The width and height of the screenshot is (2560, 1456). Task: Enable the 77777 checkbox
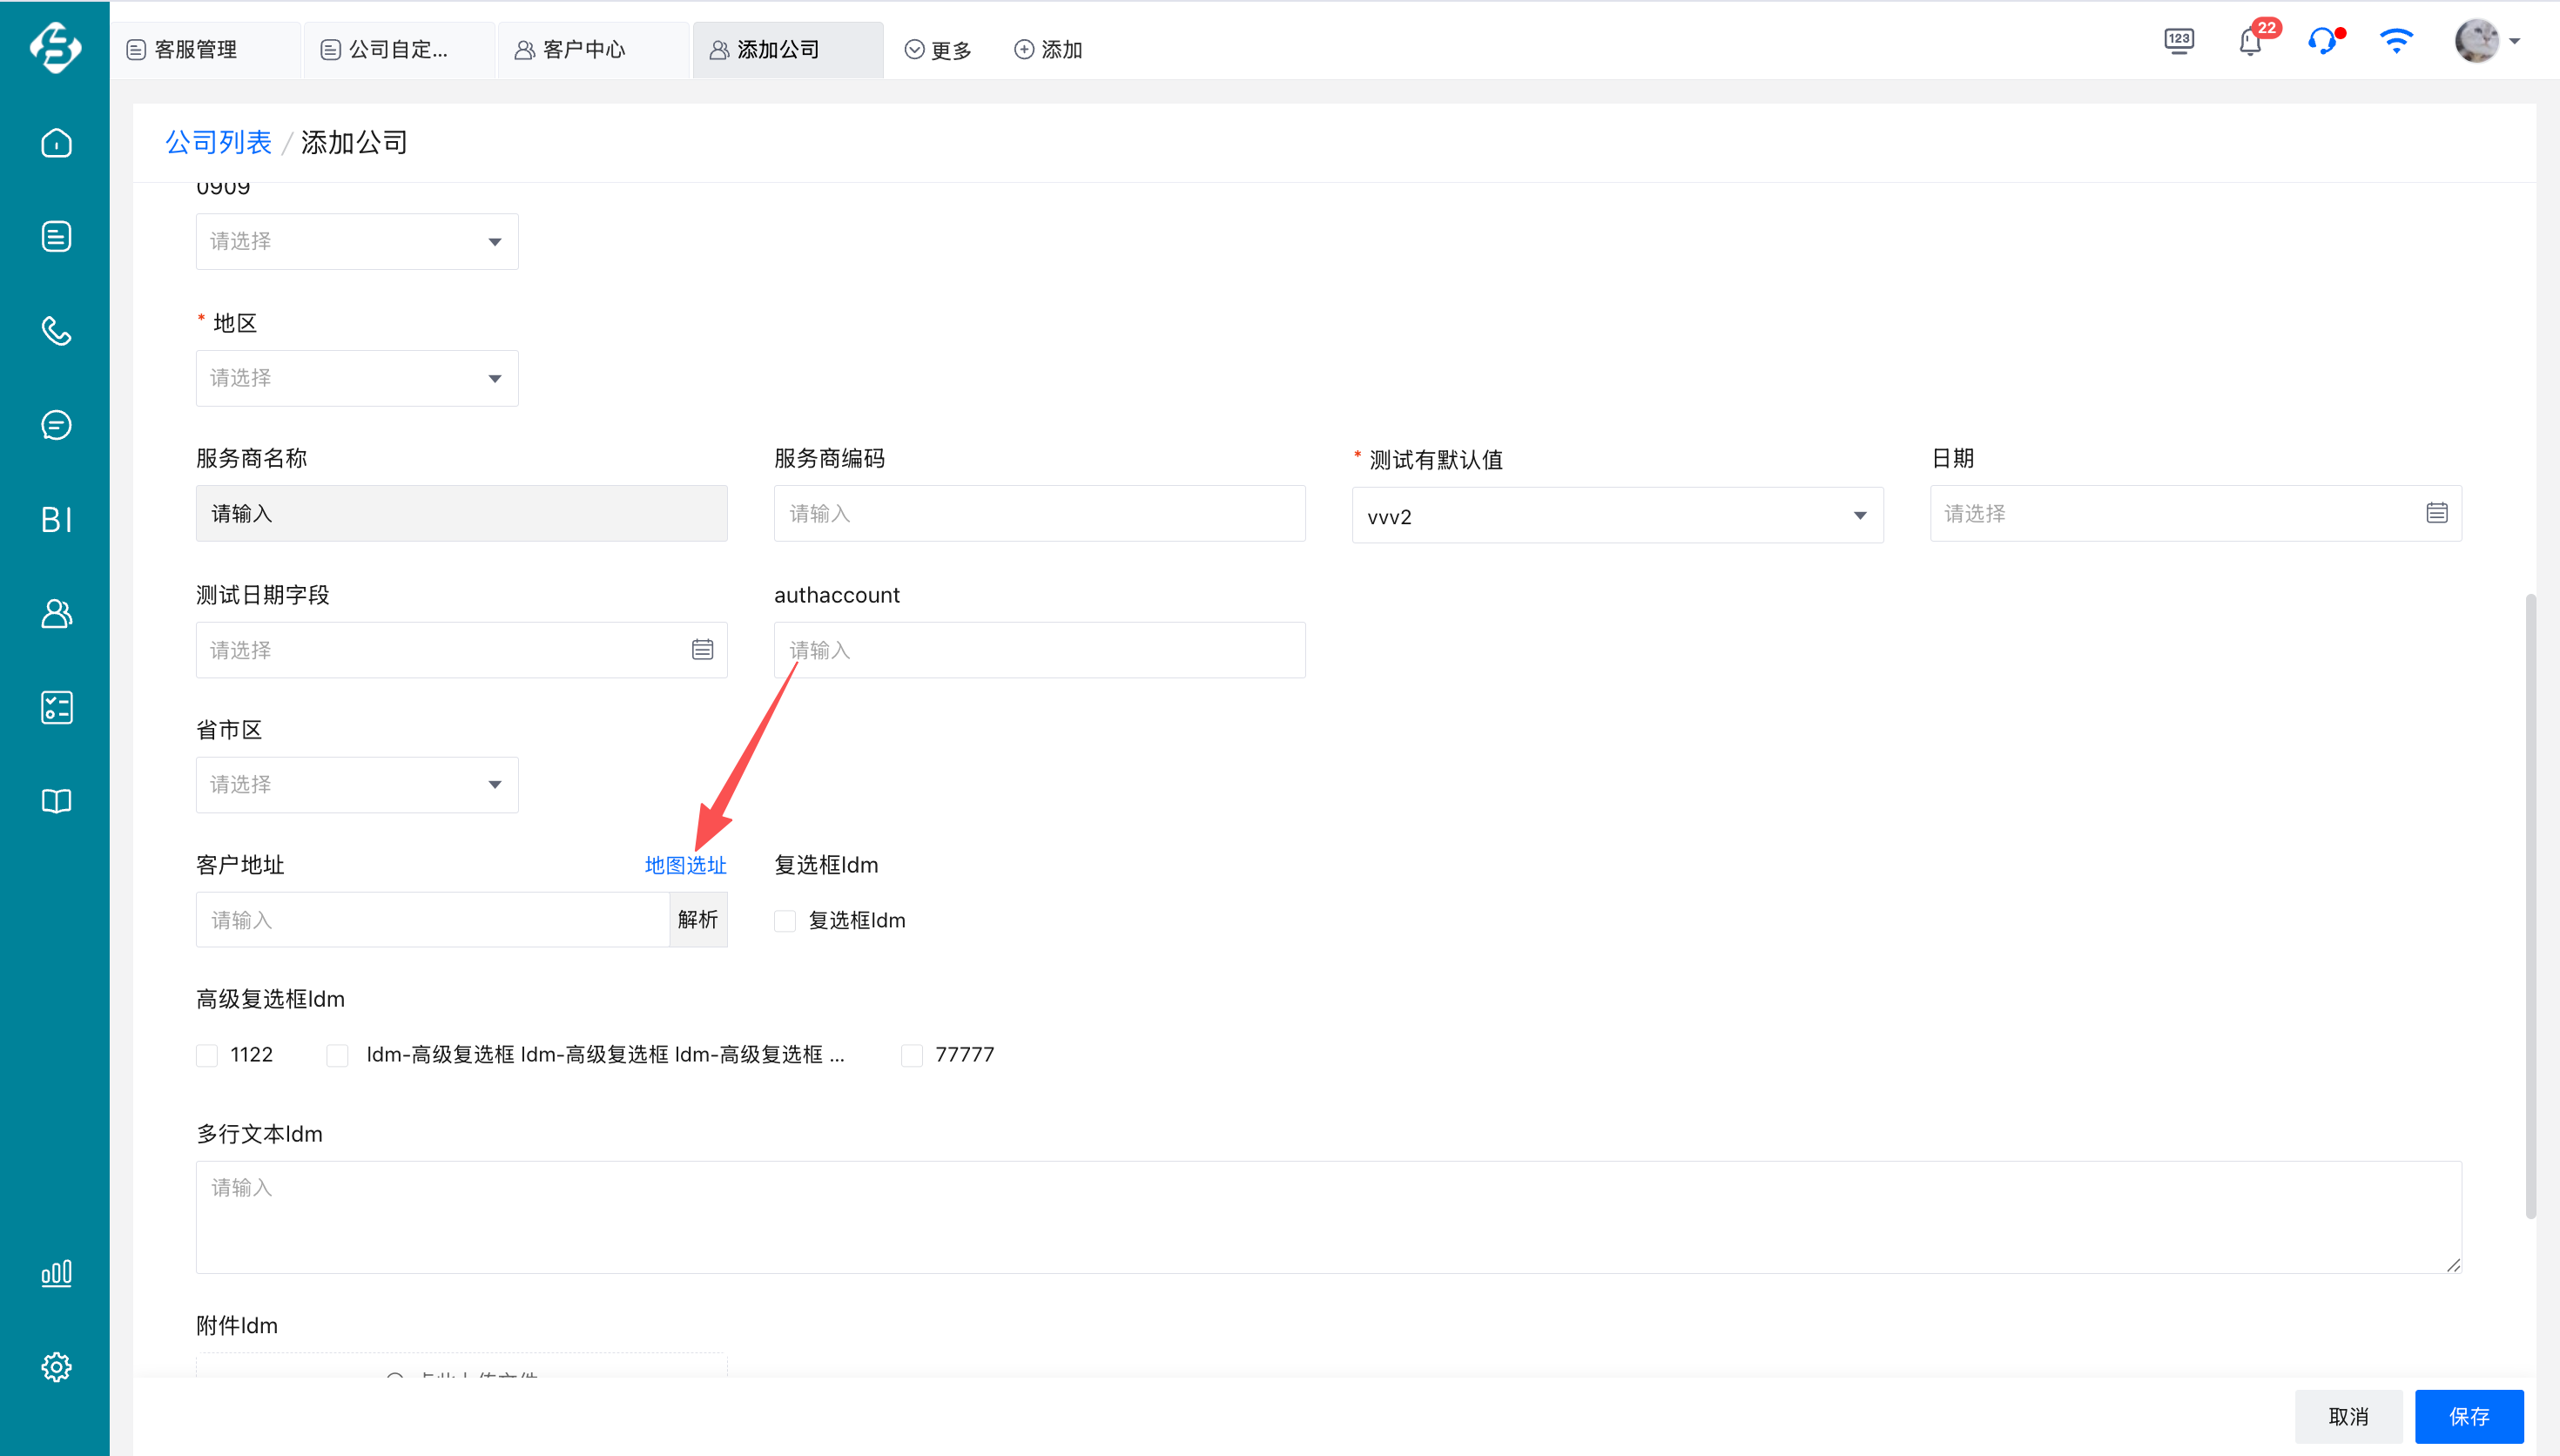point(912,1055)
